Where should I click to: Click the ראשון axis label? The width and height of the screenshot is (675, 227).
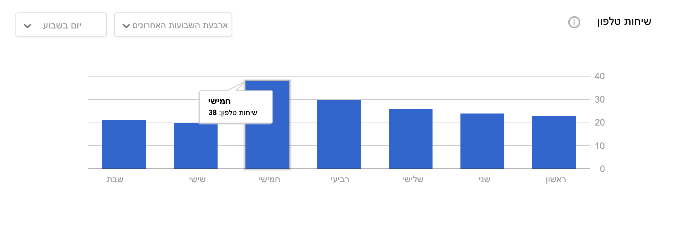pyautogui.click(x=556, y=179)
